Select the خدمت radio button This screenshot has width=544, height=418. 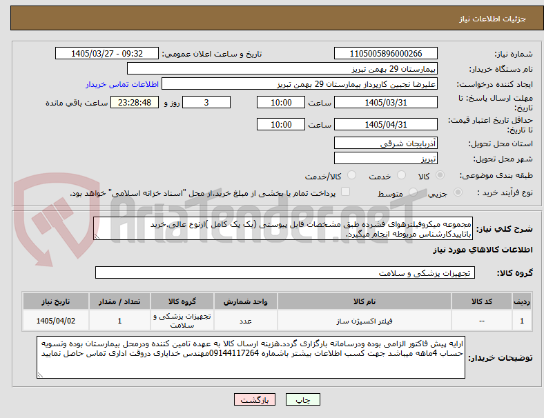coord(401,175)
